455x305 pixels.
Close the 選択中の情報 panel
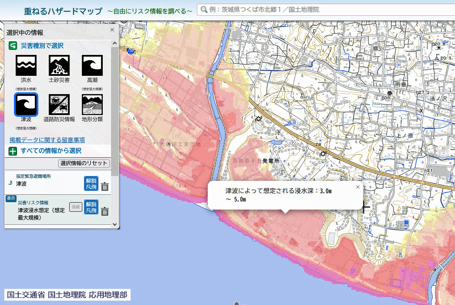pyautogui.click(x=112, y=30)
